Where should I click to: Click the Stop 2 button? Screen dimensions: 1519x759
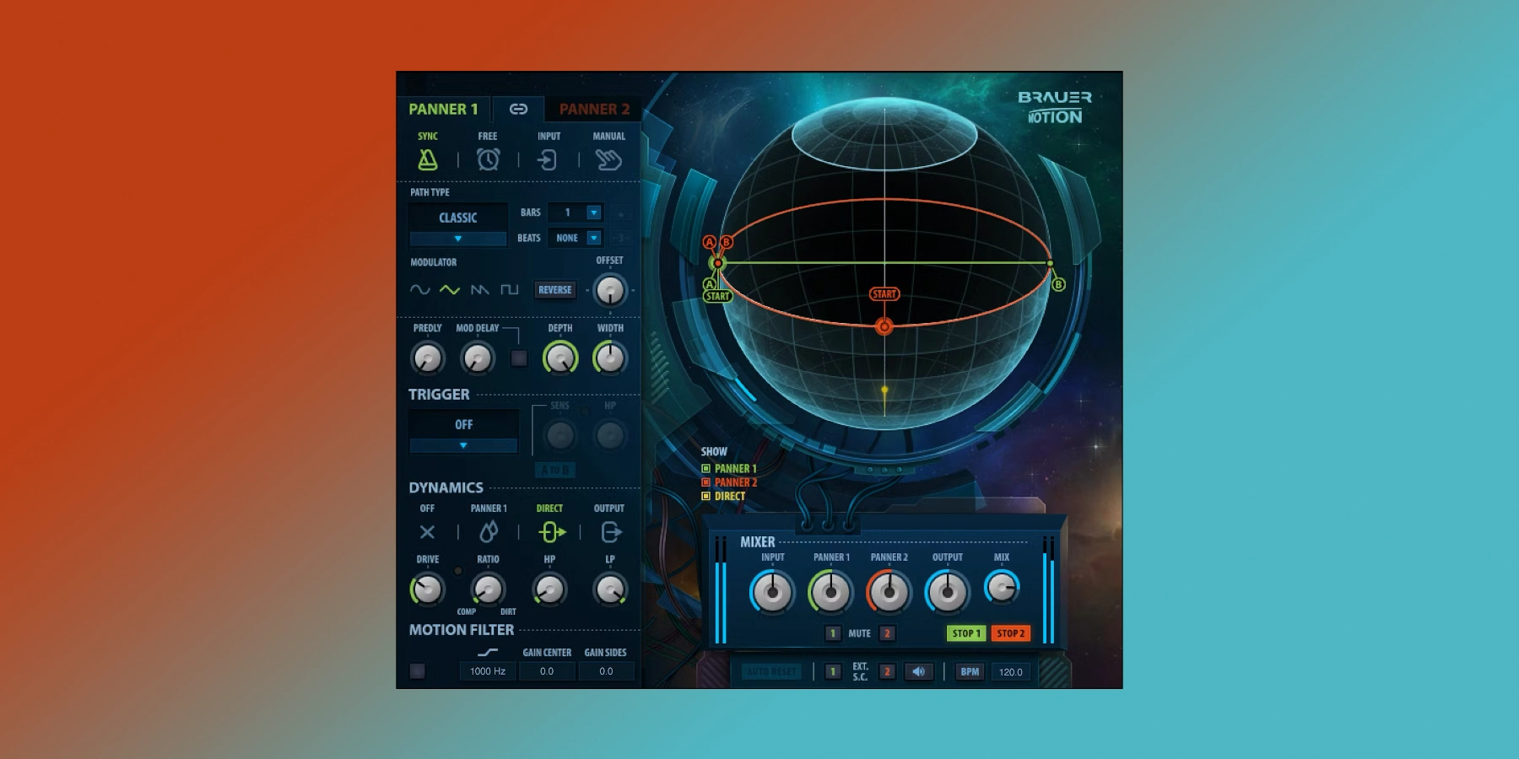point(1010,633)
